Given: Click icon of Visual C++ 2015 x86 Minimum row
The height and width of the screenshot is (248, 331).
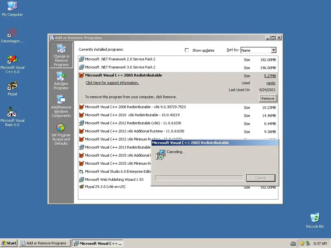Looking at the screenshot, I should point(81,163).
